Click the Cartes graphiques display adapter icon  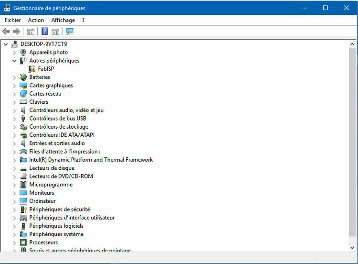[23, 86]
